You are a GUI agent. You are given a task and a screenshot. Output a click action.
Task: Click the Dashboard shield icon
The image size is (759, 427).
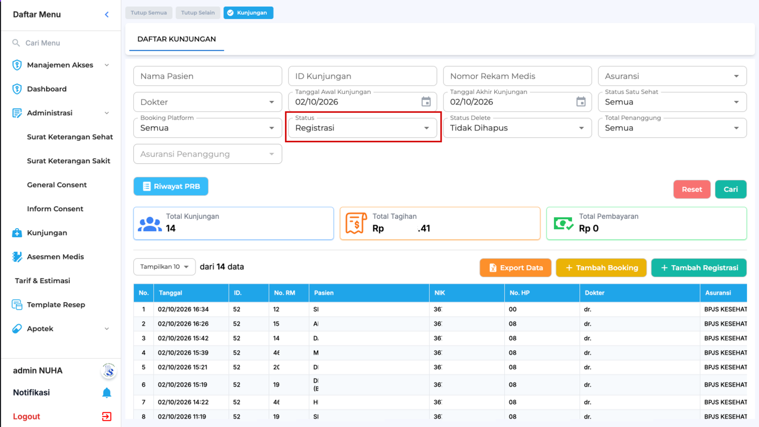[17, 89]
